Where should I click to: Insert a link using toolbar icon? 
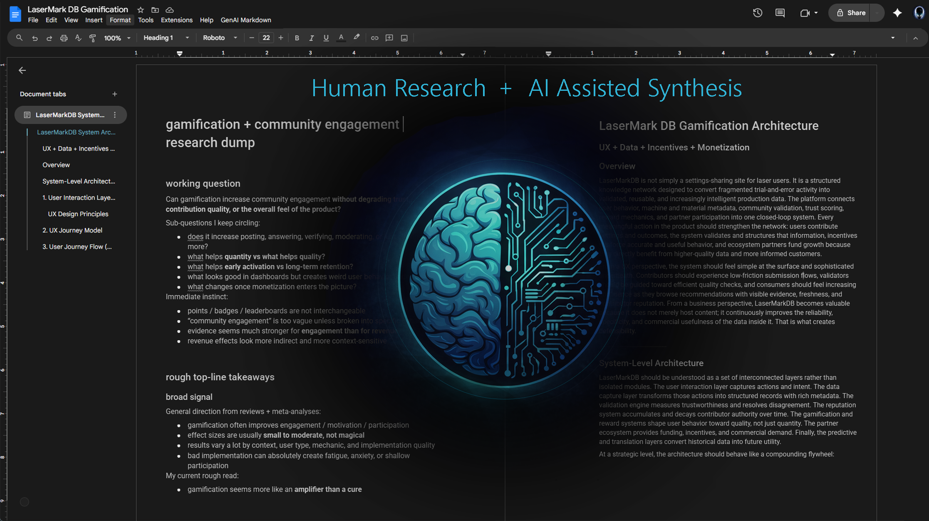(x=374, y=38)
